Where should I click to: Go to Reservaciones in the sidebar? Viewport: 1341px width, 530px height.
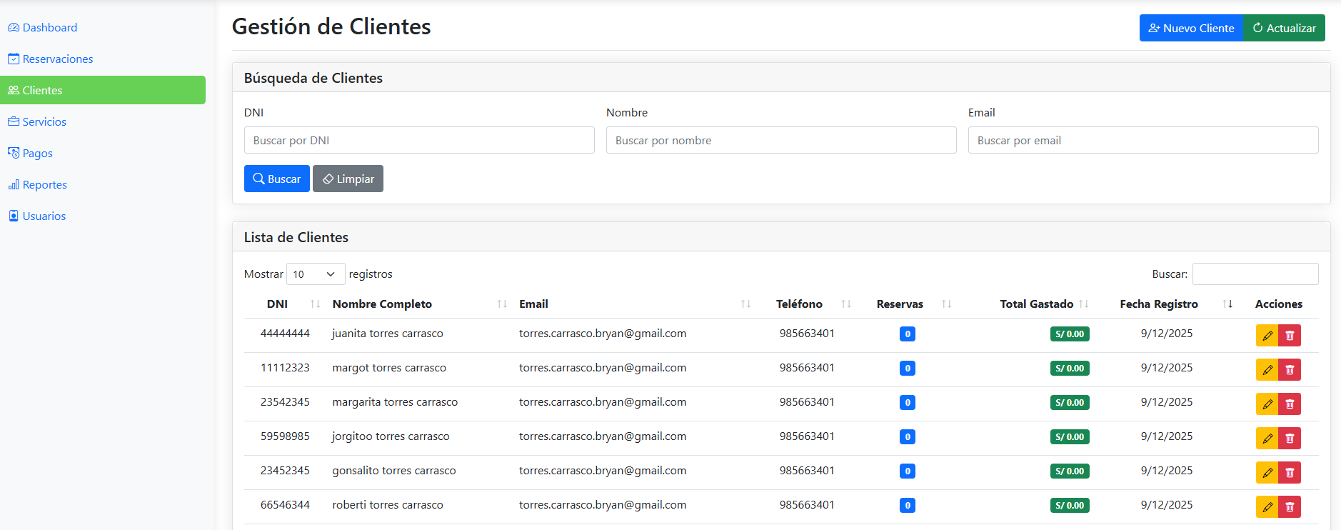tap(57, 59)
